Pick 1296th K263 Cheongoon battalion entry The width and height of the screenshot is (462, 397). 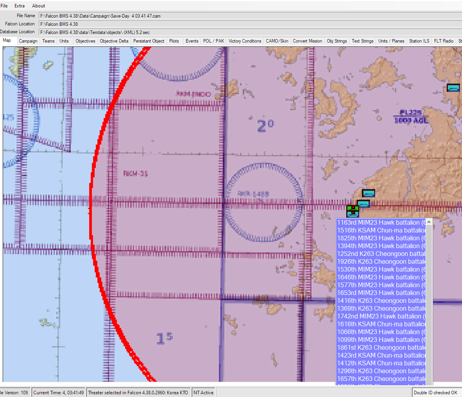coord(381,371)
